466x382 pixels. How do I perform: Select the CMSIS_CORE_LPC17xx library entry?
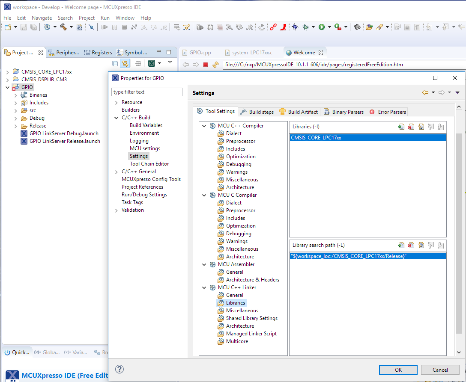point(368,138)
